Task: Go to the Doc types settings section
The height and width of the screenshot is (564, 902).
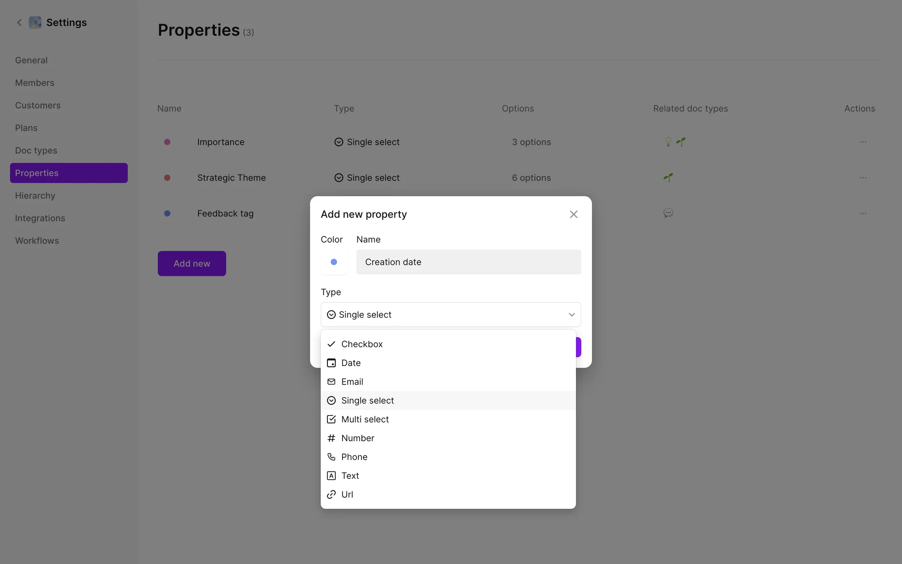Action: [x=36, y=150]
